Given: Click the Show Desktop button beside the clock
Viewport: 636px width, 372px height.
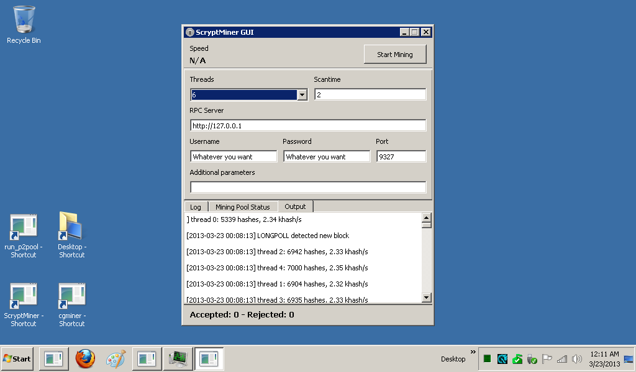Looking at the screenshot, I should 629,359.
